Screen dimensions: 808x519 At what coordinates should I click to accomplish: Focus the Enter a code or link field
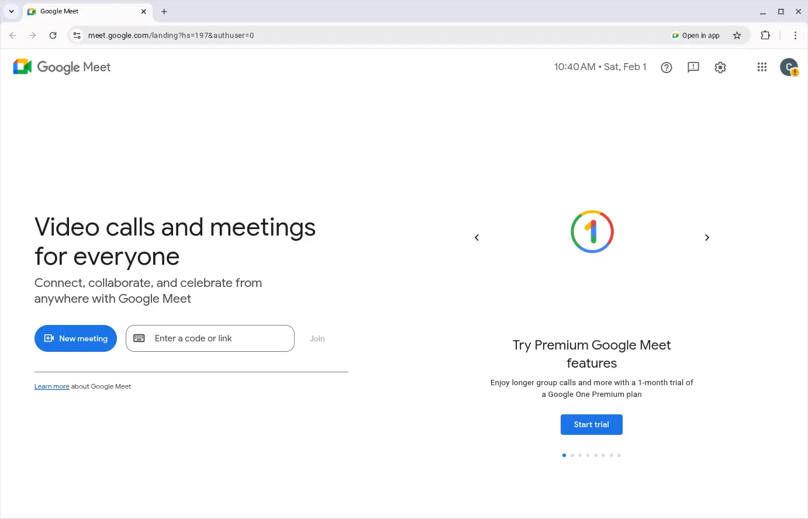(x=219, y=338)
